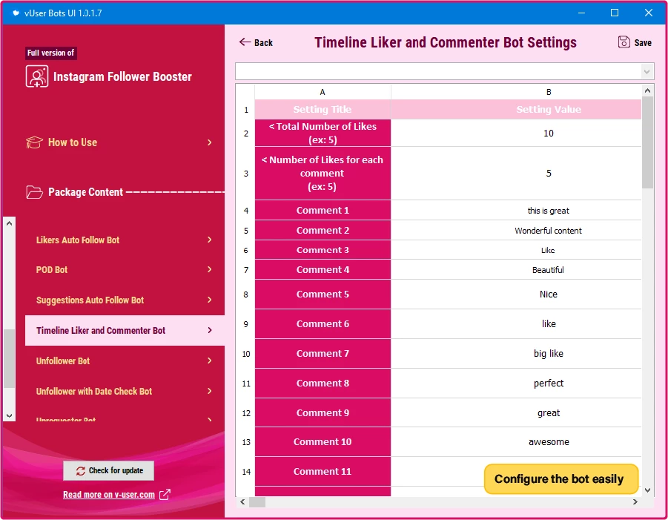The height and width of the screenshot is (520, 668).
Task: Select the 'Nice' comment value cell
Action: (x=516, y=294)
